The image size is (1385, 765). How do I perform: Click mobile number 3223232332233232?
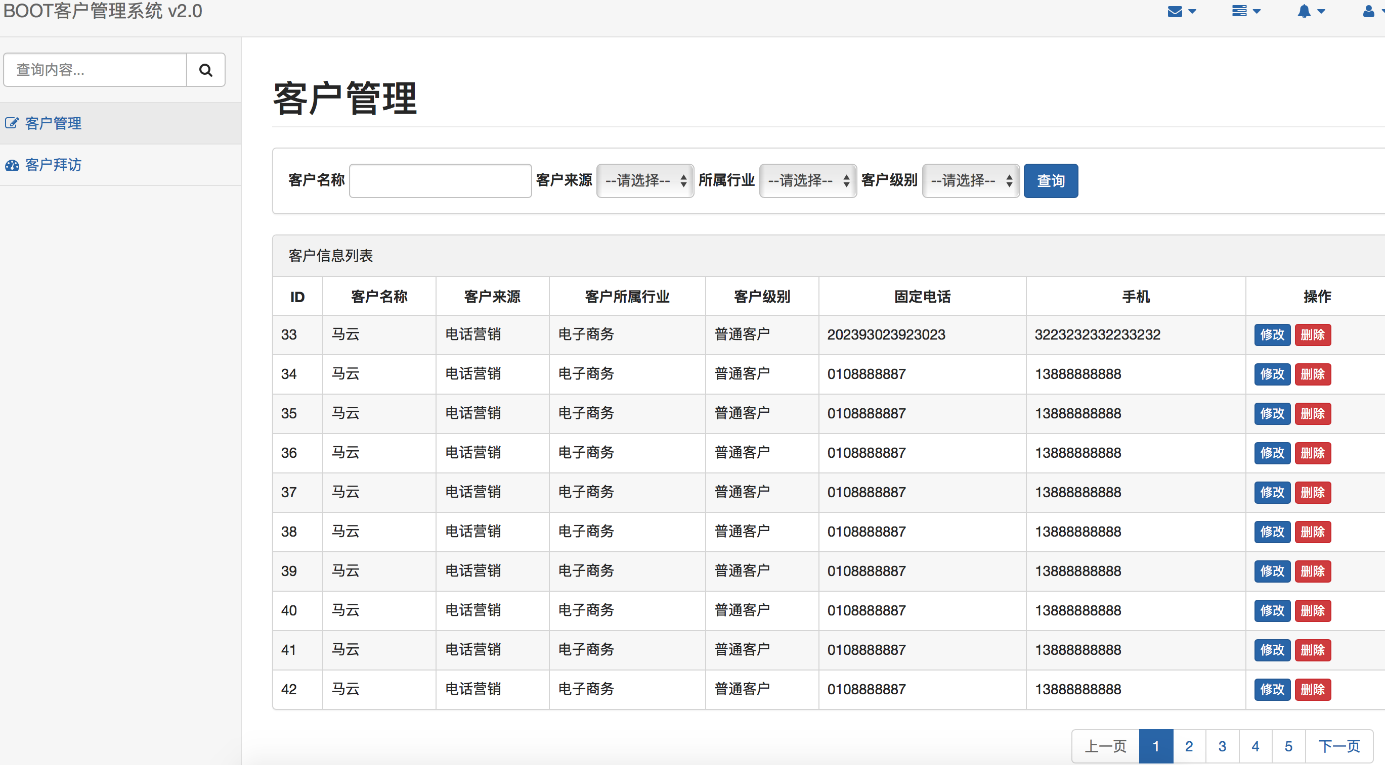click(x=1097, y=334)
